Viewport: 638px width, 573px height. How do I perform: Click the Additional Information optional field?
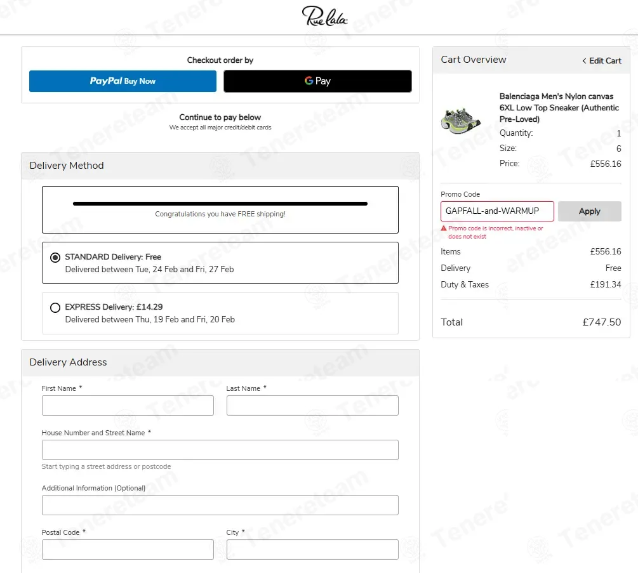click(x=220, y=505)
